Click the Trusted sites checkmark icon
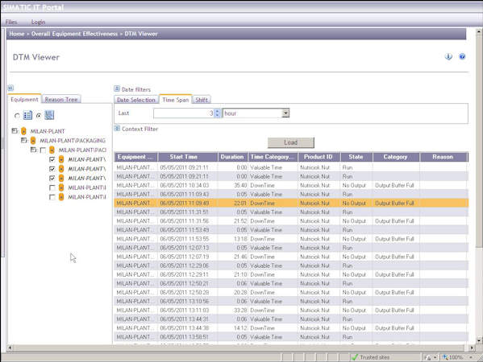 point(355,357)
